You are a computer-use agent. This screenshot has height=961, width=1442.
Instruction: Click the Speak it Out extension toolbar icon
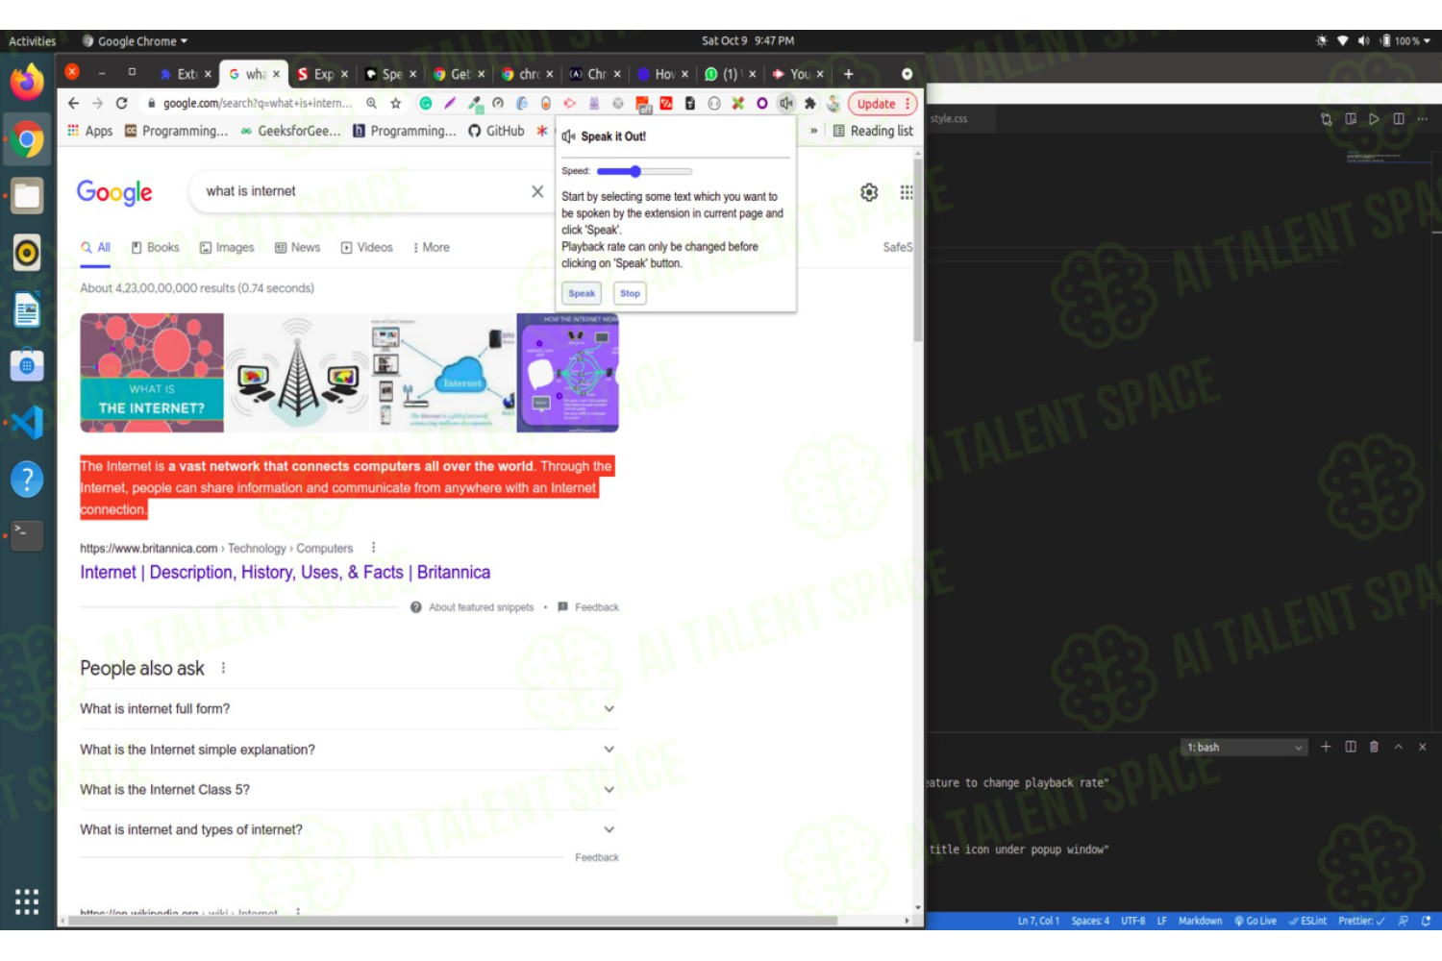pos(786,103)
